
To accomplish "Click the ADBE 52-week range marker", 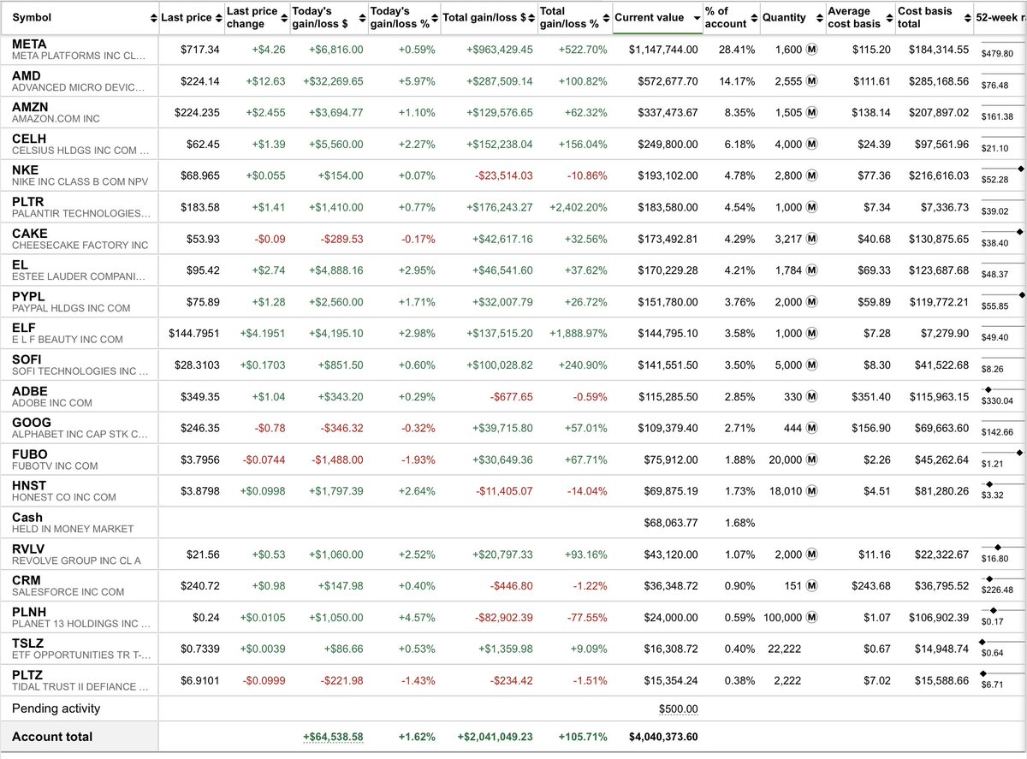I will (989, 389).
